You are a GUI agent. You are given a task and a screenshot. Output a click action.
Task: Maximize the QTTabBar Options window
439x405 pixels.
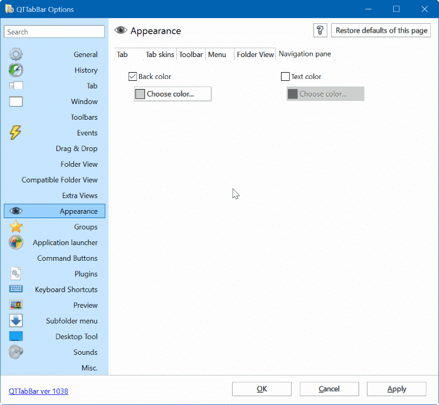click(x=396, y=9)
